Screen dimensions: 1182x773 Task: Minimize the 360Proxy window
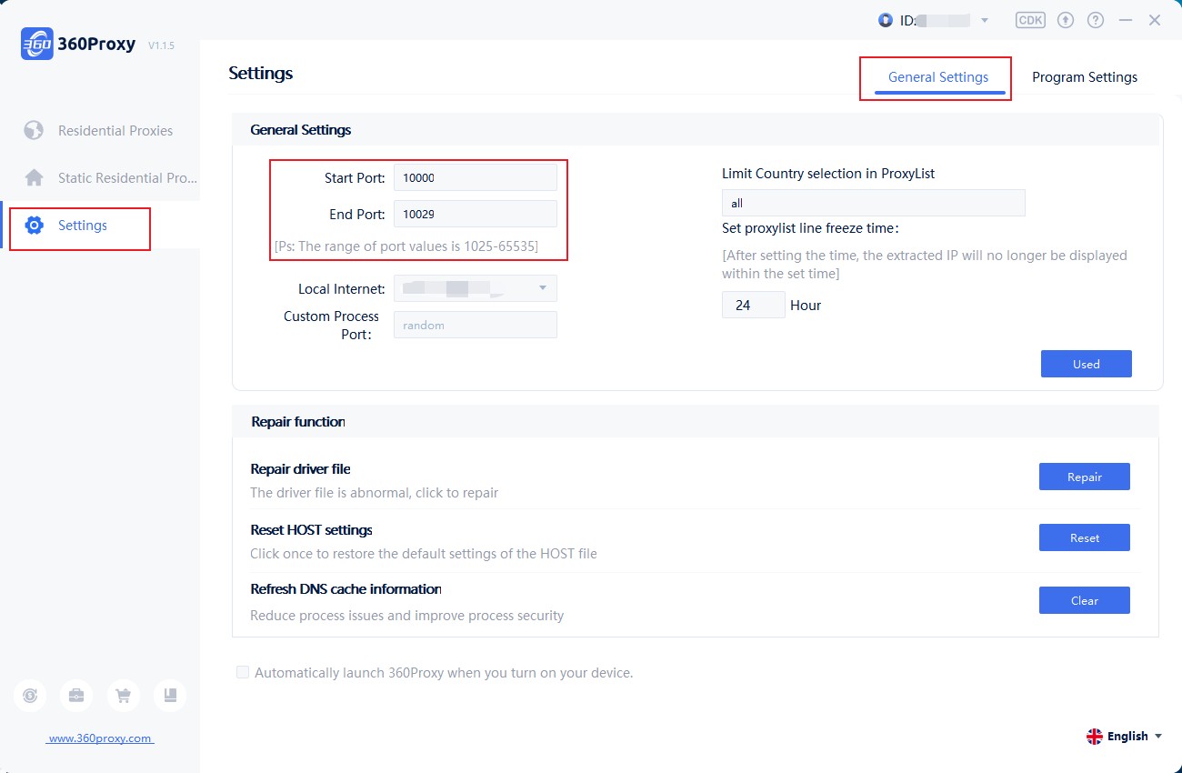(x=1126, y=20)
